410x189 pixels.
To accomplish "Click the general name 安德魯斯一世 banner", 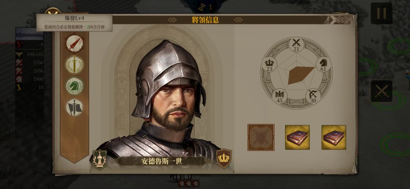I will [x=162, y=161].
